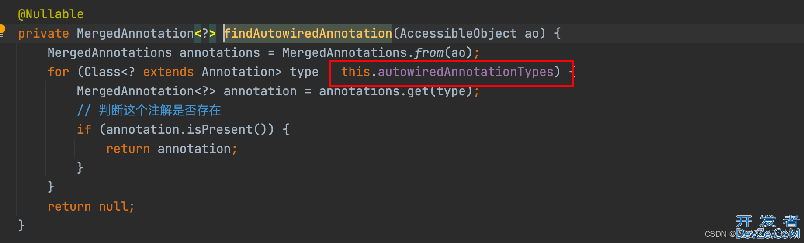This screenshot has height=243, width=804.
Task: Click the @Nullable annotation
Action: (51, 14)
